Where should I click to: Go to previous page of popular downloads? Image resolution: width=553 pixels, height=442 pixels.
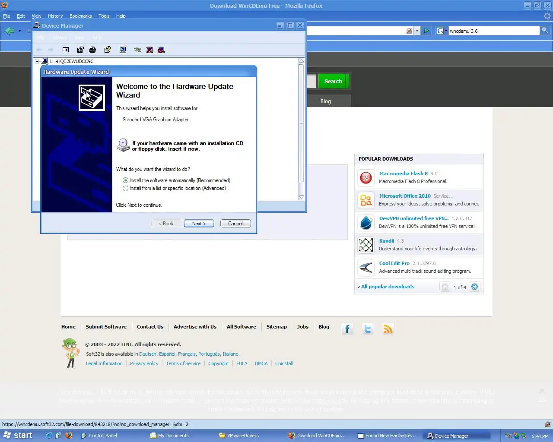pos(445,287)
